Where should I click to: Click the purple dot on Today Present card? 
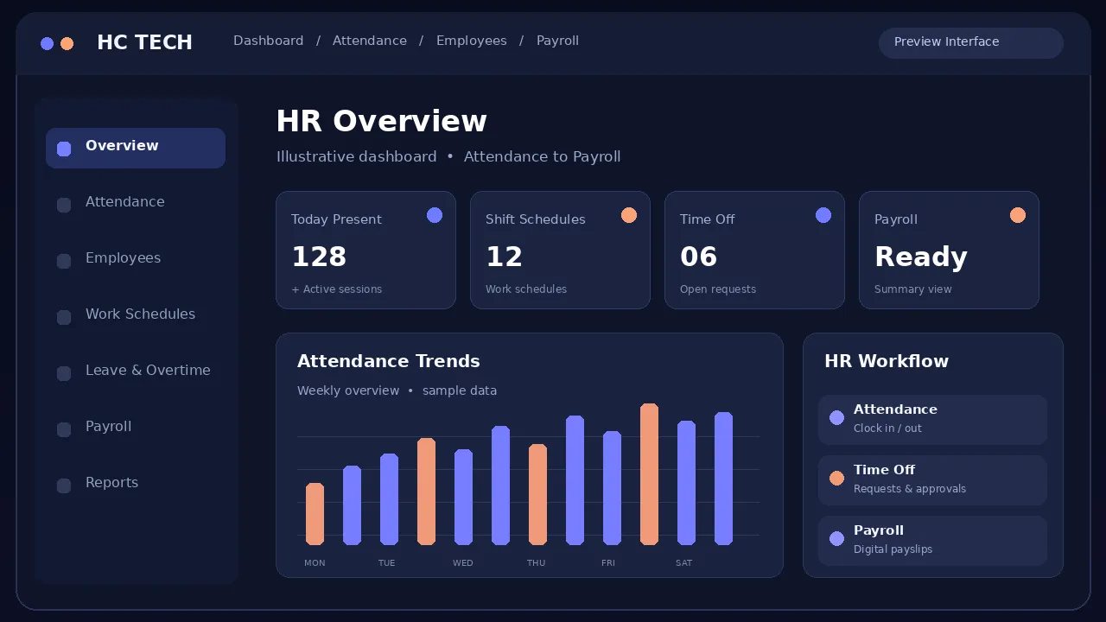[x=435, y=215]
